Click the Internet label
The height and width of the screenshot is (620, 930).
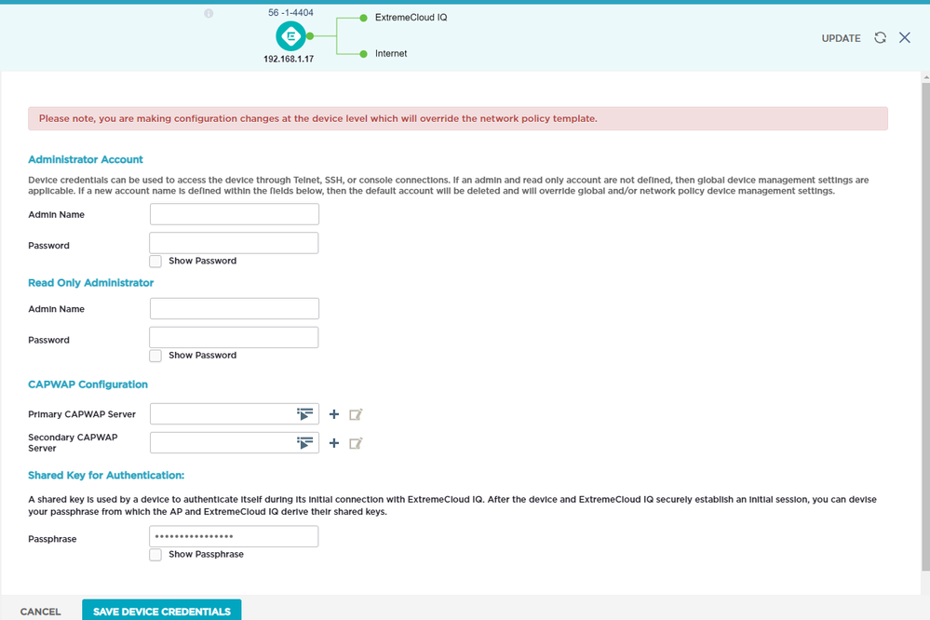[x=391, y=53]
